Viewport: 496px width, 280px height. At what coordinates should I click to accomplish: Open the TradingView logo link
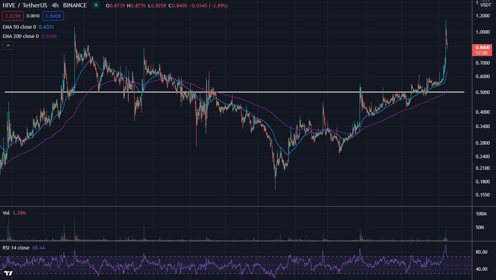tap(9, 273)
